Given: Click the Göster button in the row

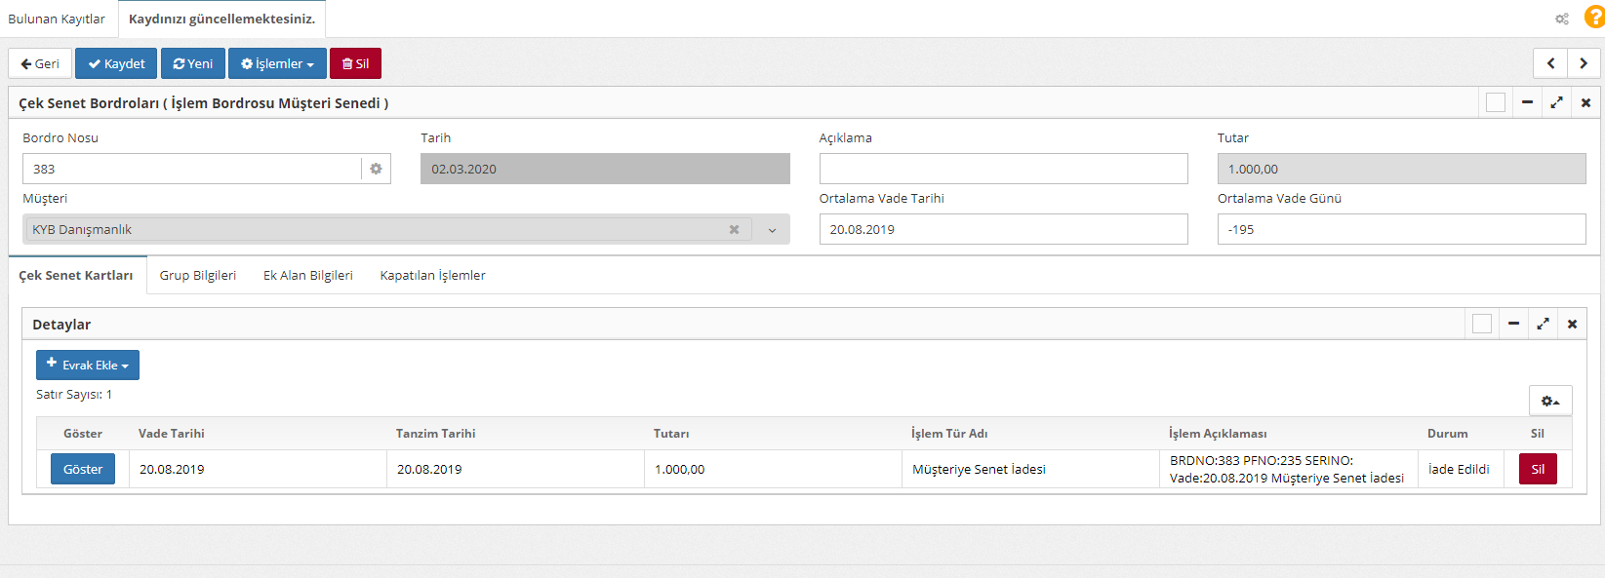Looking at the screenshot, I should point(83,469).
